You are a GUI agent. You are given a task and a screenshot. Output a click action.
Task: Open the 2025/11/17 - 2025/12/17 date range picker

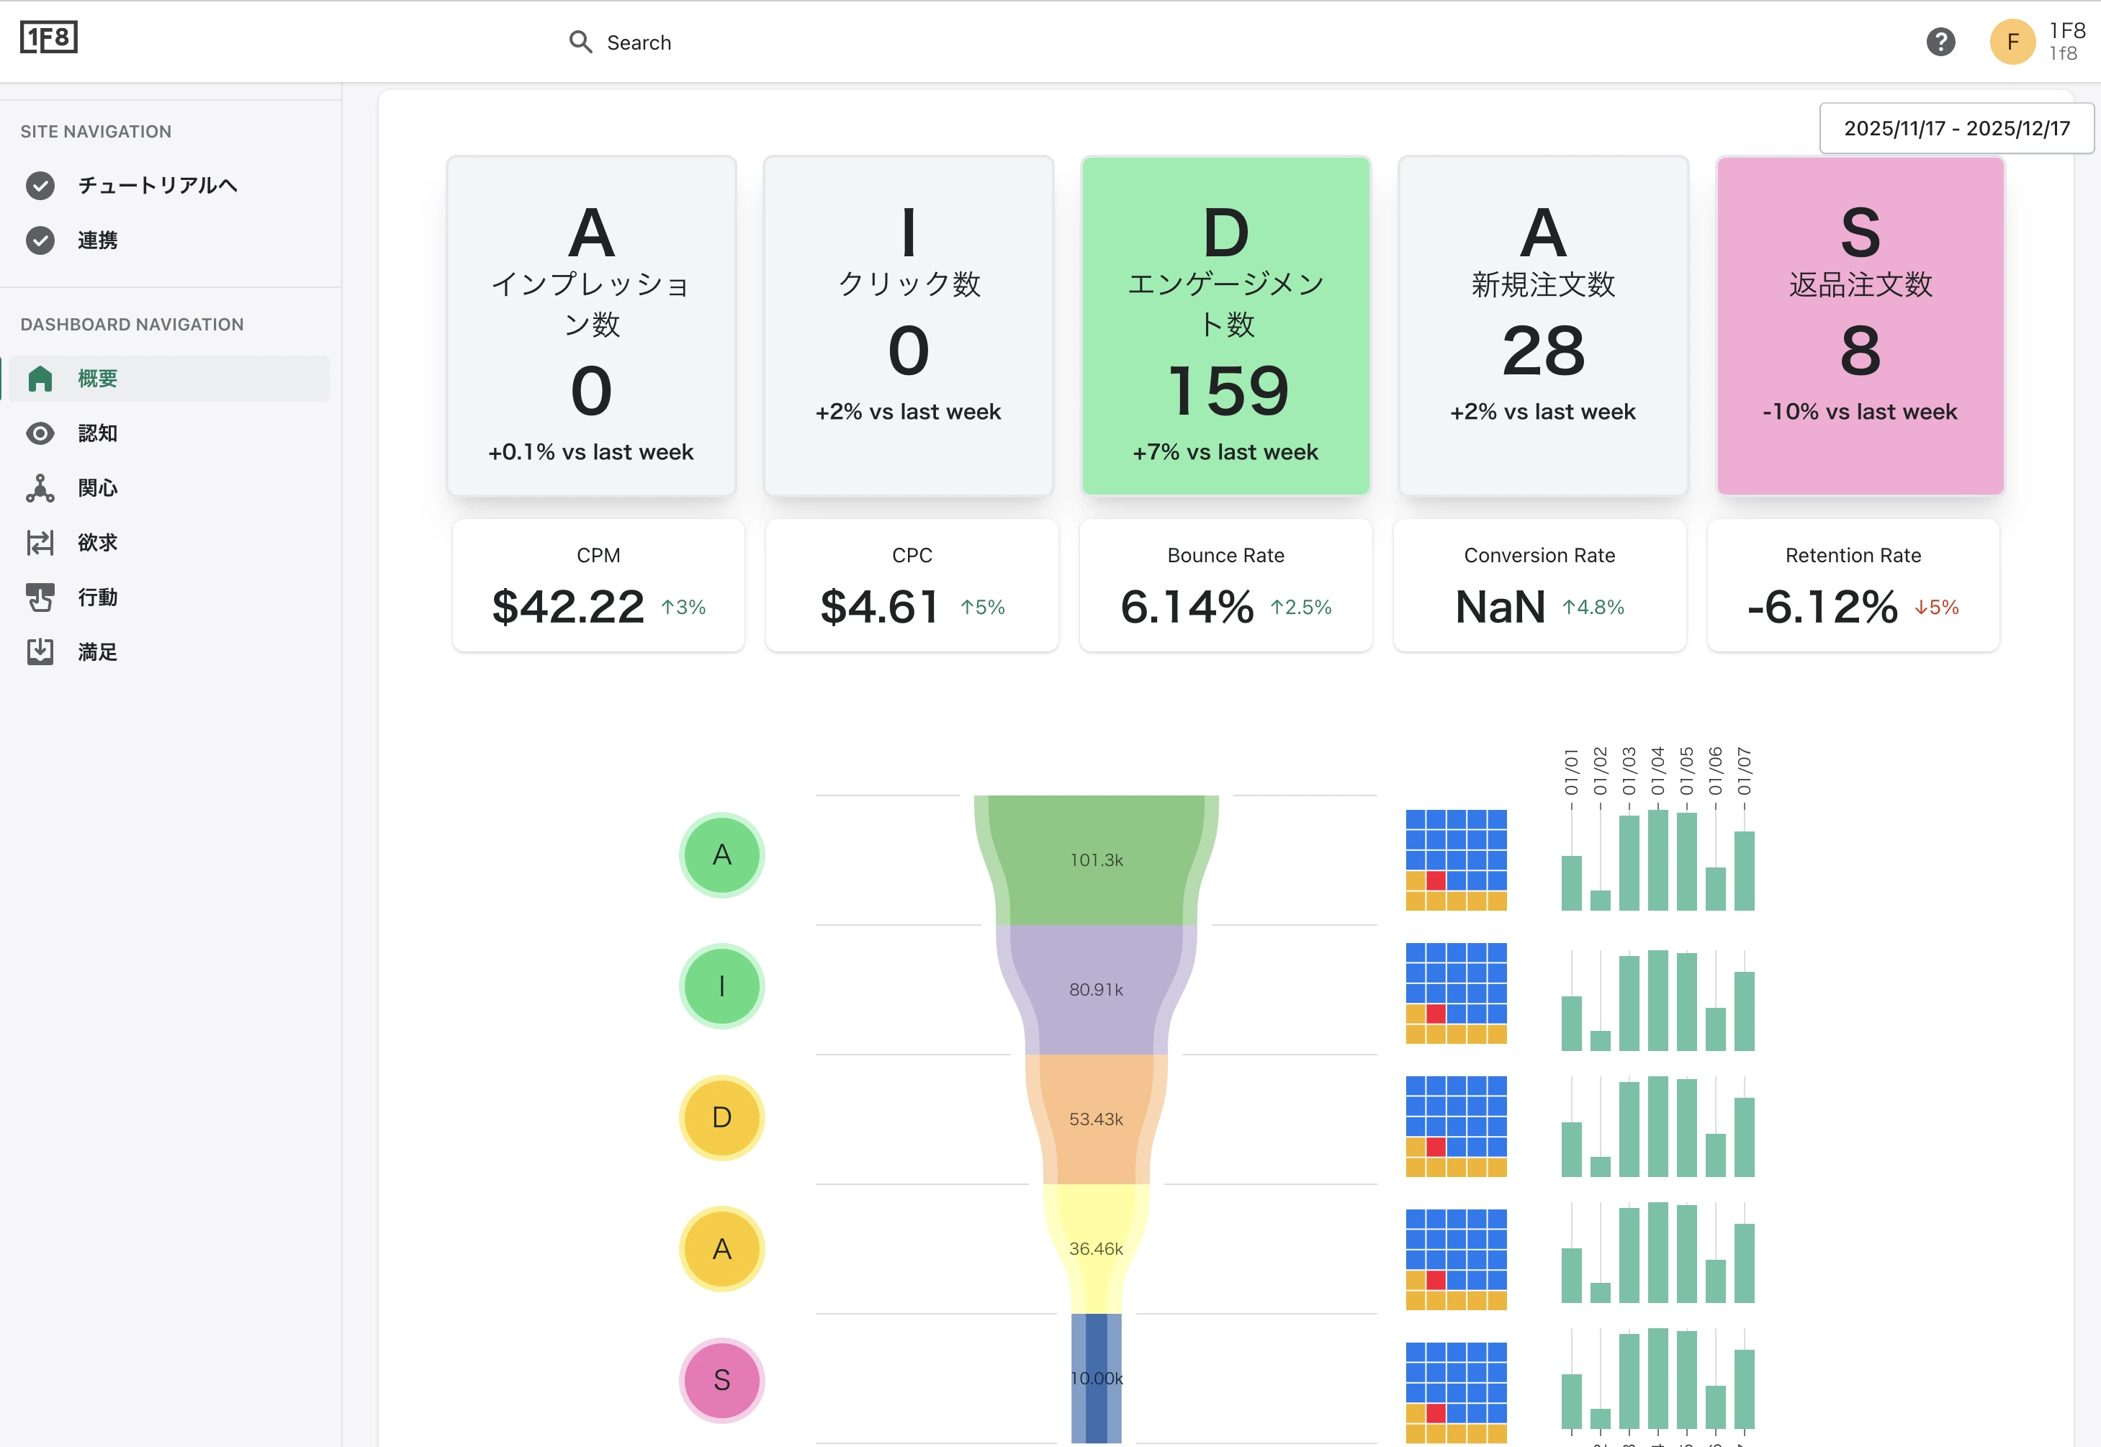tap(1956, 129)
